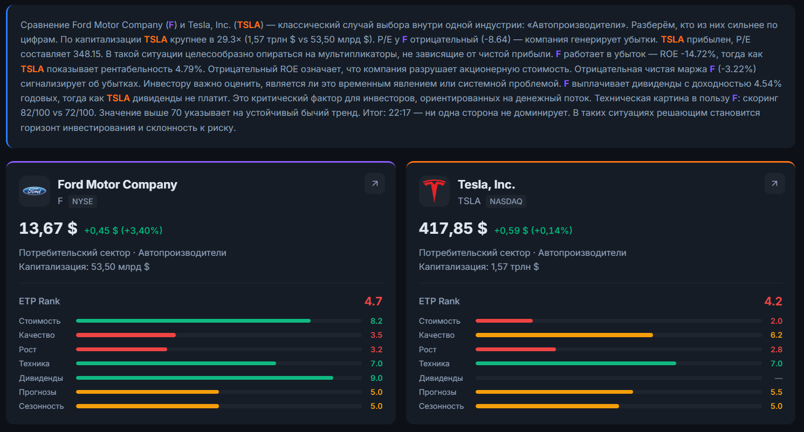804x432 pixels.
Task: Click the (TSLA) ticker in the summary's first sentence
Action: click(249, 25)
